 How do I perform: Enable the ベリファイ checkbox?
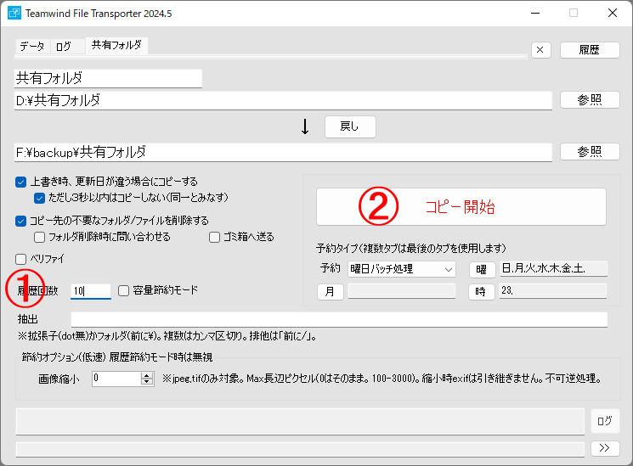click(21, 259)
